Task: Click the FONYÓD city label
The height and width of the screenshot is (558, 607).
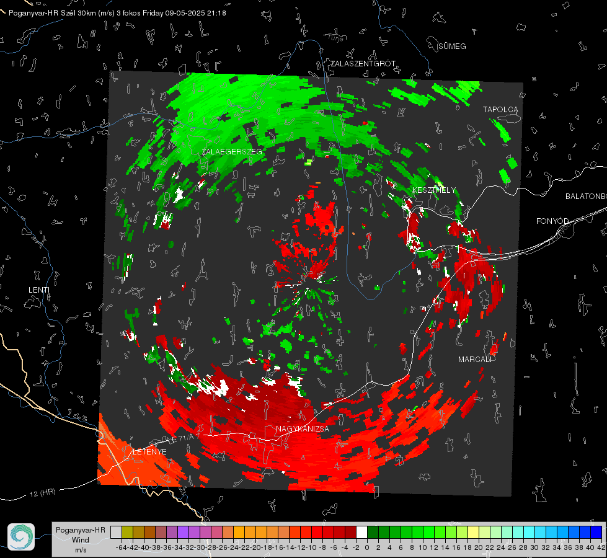Action: (x=552, y=221)
